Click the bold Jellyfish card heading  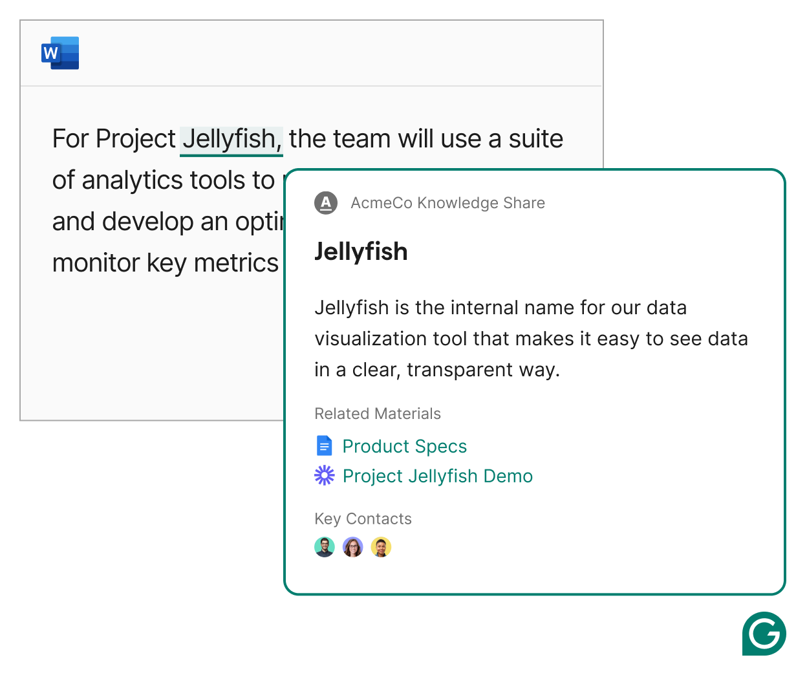click(x=361, y=252)
